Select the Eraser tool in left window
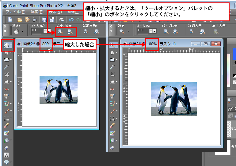Viewport: 236px width, 166px height. [x=6, y=126]
